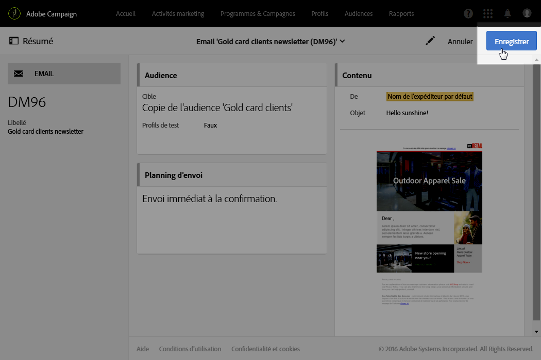Open the Aide footer link
Screen dimensions: 541x360
143,349
